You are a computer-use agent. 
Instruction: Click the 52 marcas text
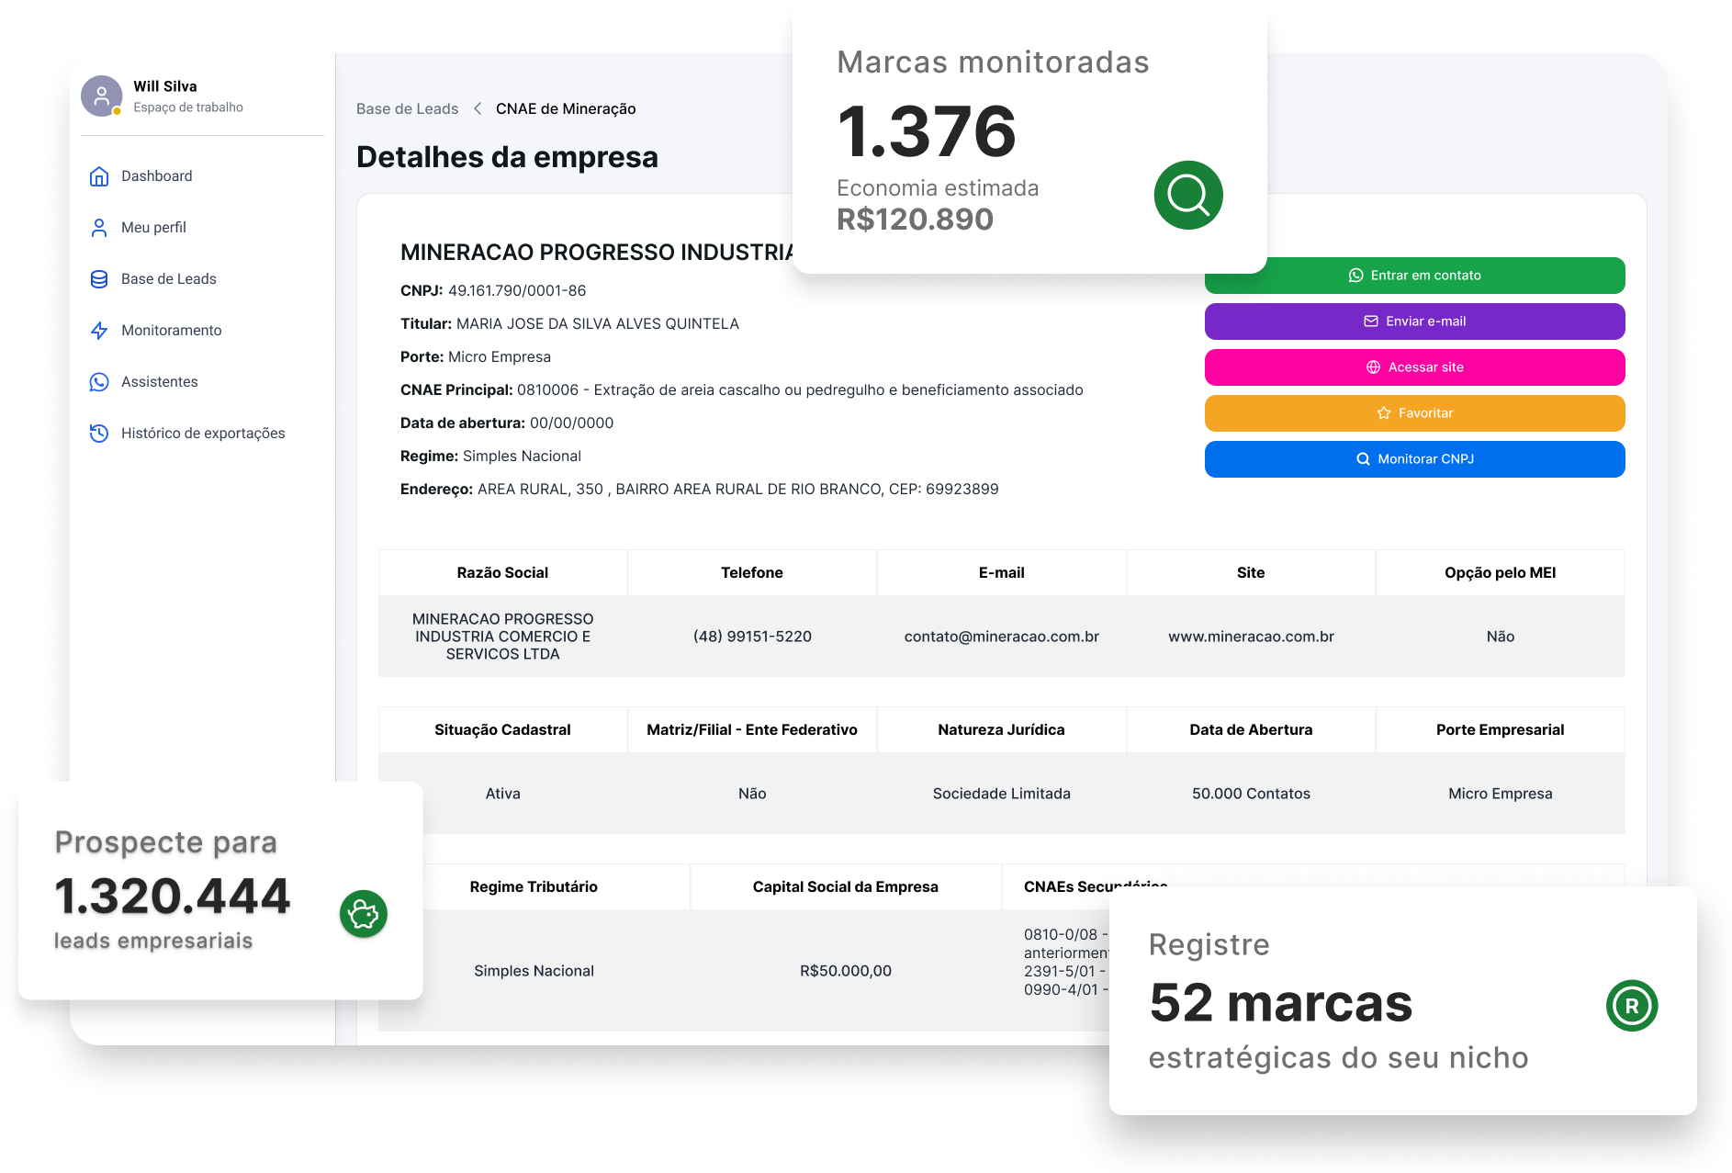[x=1281, y=1003]
